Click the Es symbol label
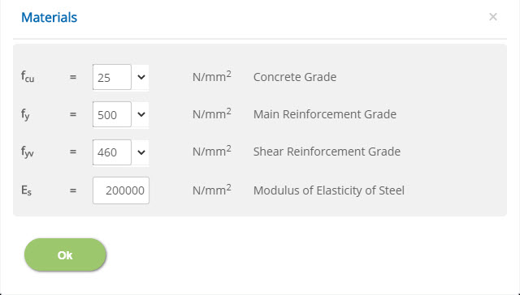 point(26,190)
